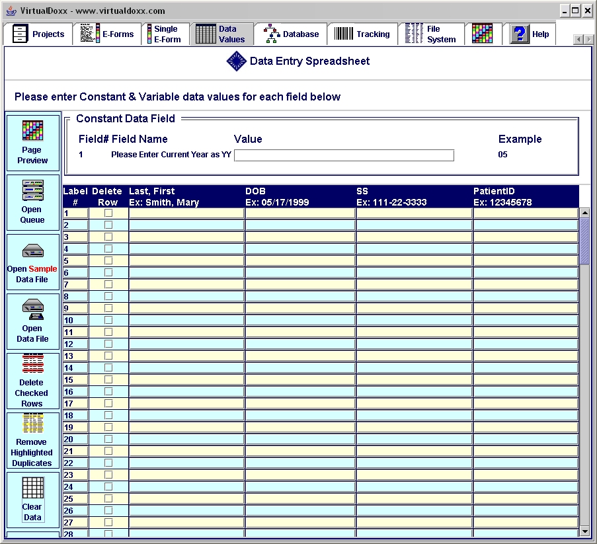Click the example value 05
The width and height of the screenshot is (597, 544).
pyautogui.click(x=502, y=155)
